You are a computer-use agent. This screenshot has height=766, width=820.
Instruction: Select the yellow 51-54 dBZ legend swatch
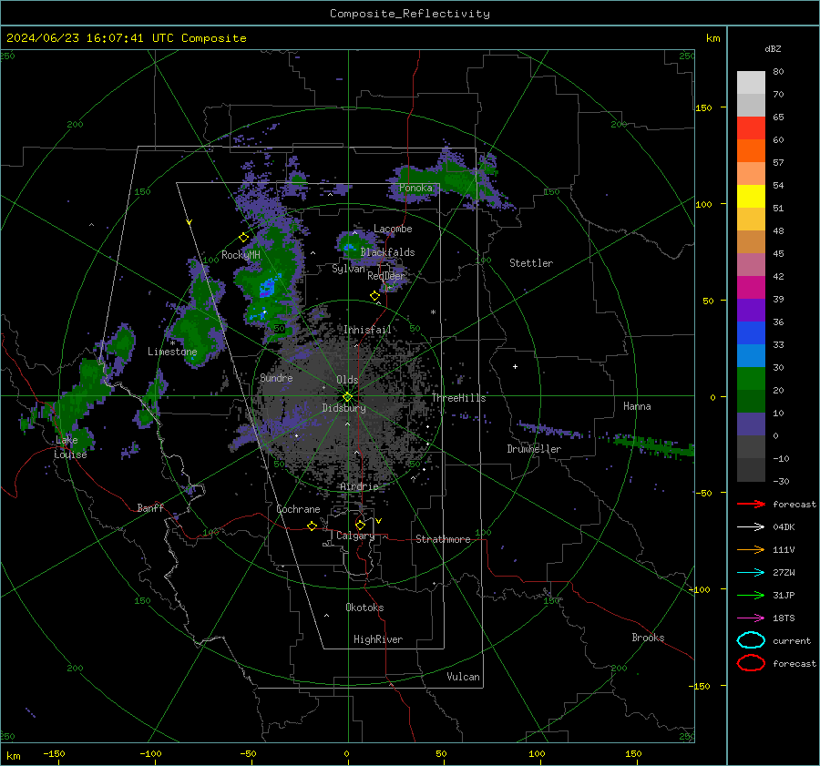[751, 197]
